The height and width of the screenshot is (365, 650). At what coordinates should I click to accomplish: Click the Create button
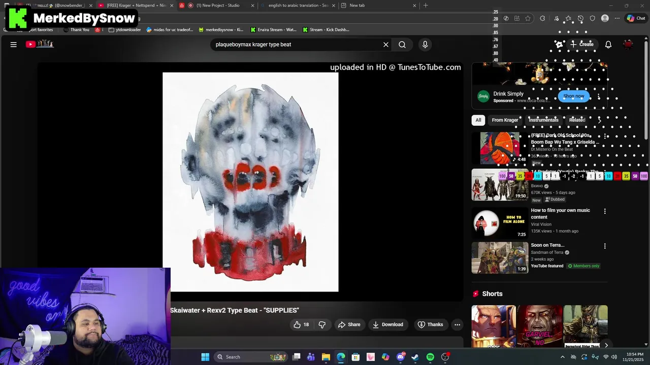[581, 45]
